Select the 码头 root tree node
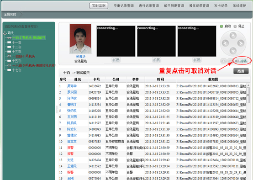 pyautogui.click(x=11, y=33)
